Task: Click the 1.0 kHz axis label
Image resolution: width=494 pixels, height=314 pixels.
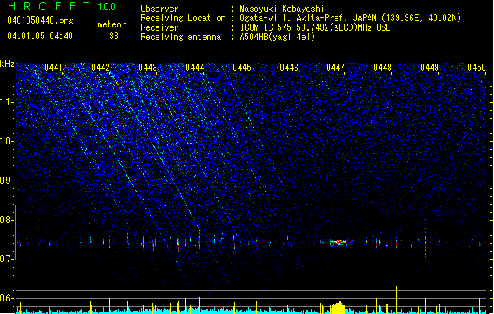Action: 7,142
